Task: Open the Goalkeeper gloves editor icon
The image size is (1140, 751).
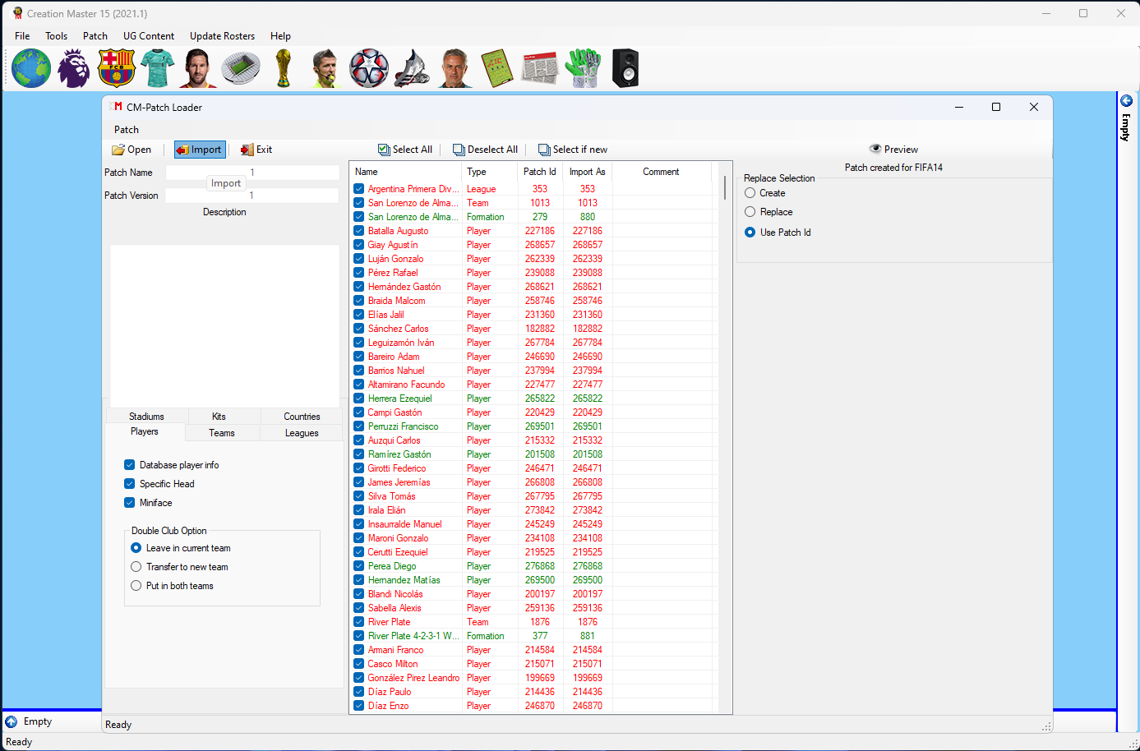Action: (583, 68)
